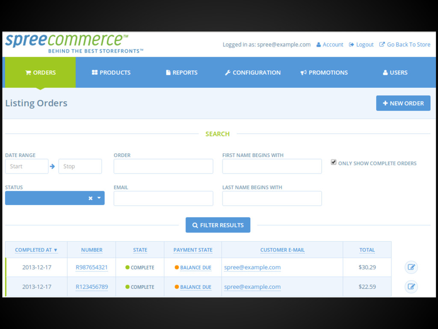The image size is (438, 329).
Task: Click the 2013-12-17 date in R123456789 row
Action: click(37, 287)
